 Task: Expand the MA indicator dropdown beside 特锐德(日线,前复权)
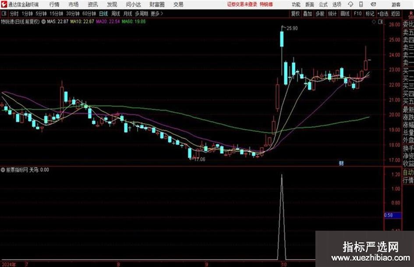pyautogui.click(x=43, y=21)
